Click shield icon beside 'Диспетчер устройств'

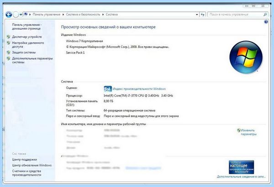click(x=8, y=37)
